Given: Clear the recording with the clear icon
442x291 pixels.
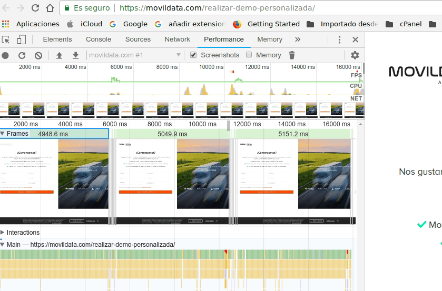Looking at the screenshot, I should tap(38, 55).
